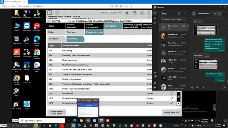Viewport: 228px width, 128px height.
Task: Open Files & Extras menu
Action: pos(38,6)
